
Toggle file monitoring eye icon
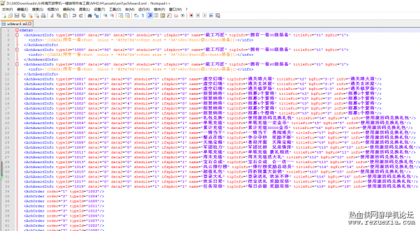coord(182,16)
